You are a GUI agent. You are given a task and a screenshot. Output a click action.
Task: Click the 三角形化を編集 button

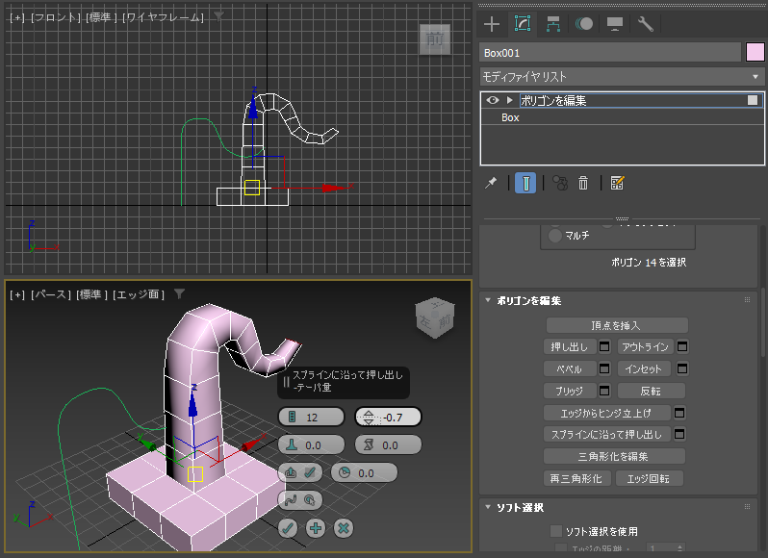click(614, 457)
